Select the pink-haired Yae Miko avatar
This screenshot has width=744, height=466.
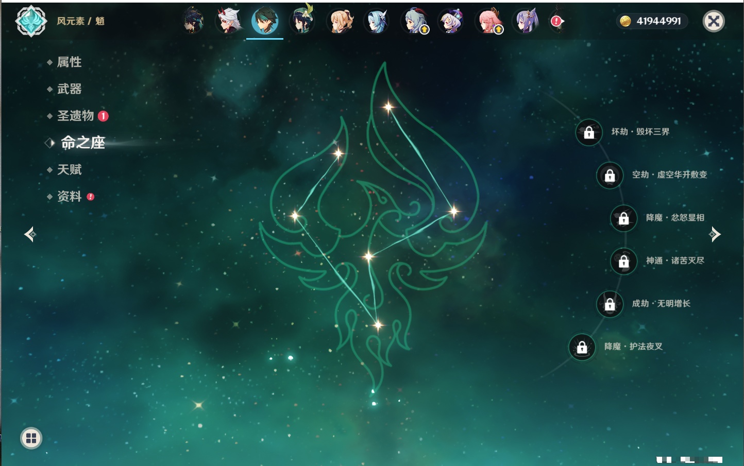488,21
